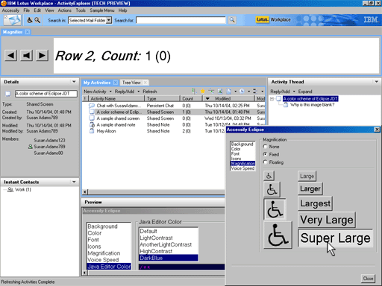
Task: Select Voice Speed in the Accessify Eclipse list
Action: pos(242,168)
